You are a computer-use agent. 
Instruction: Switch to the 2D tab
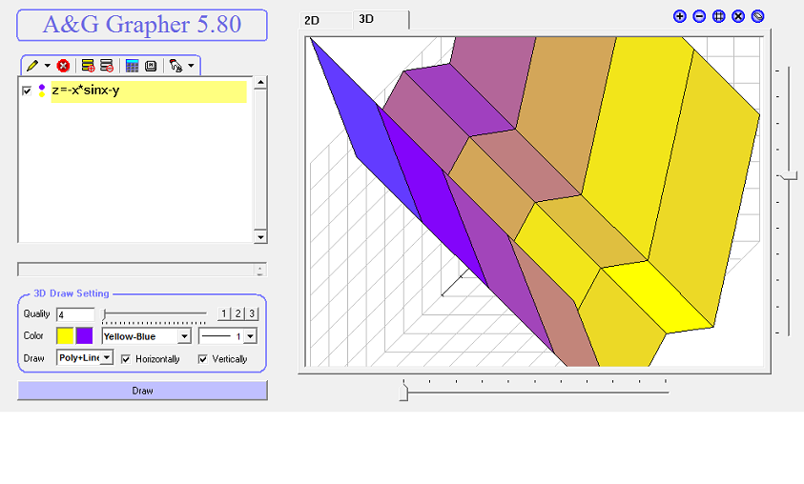click(312, 20)
